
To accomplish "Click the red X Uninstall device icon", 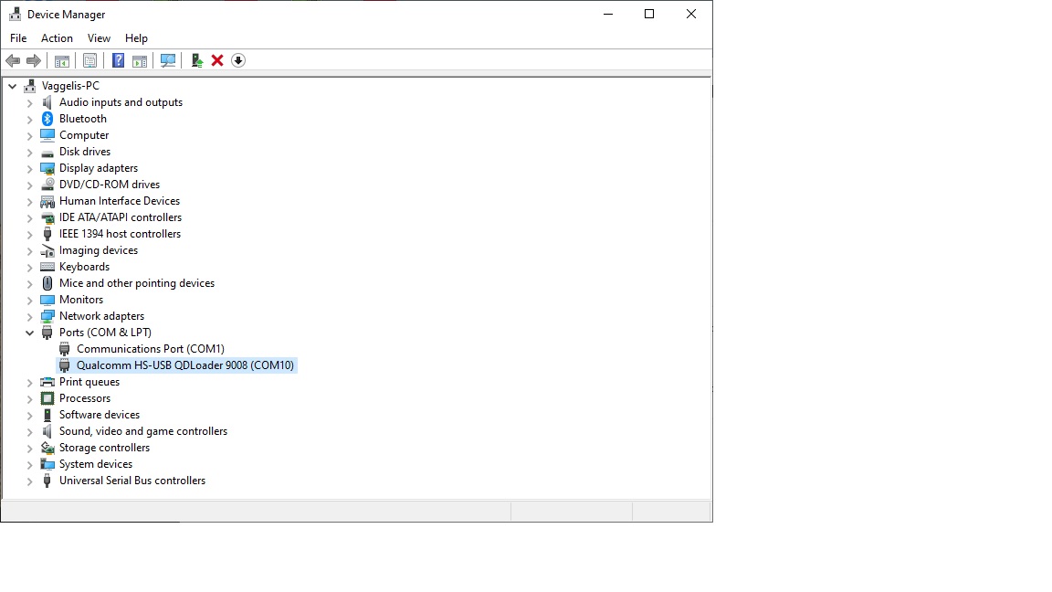I will 217,60.
